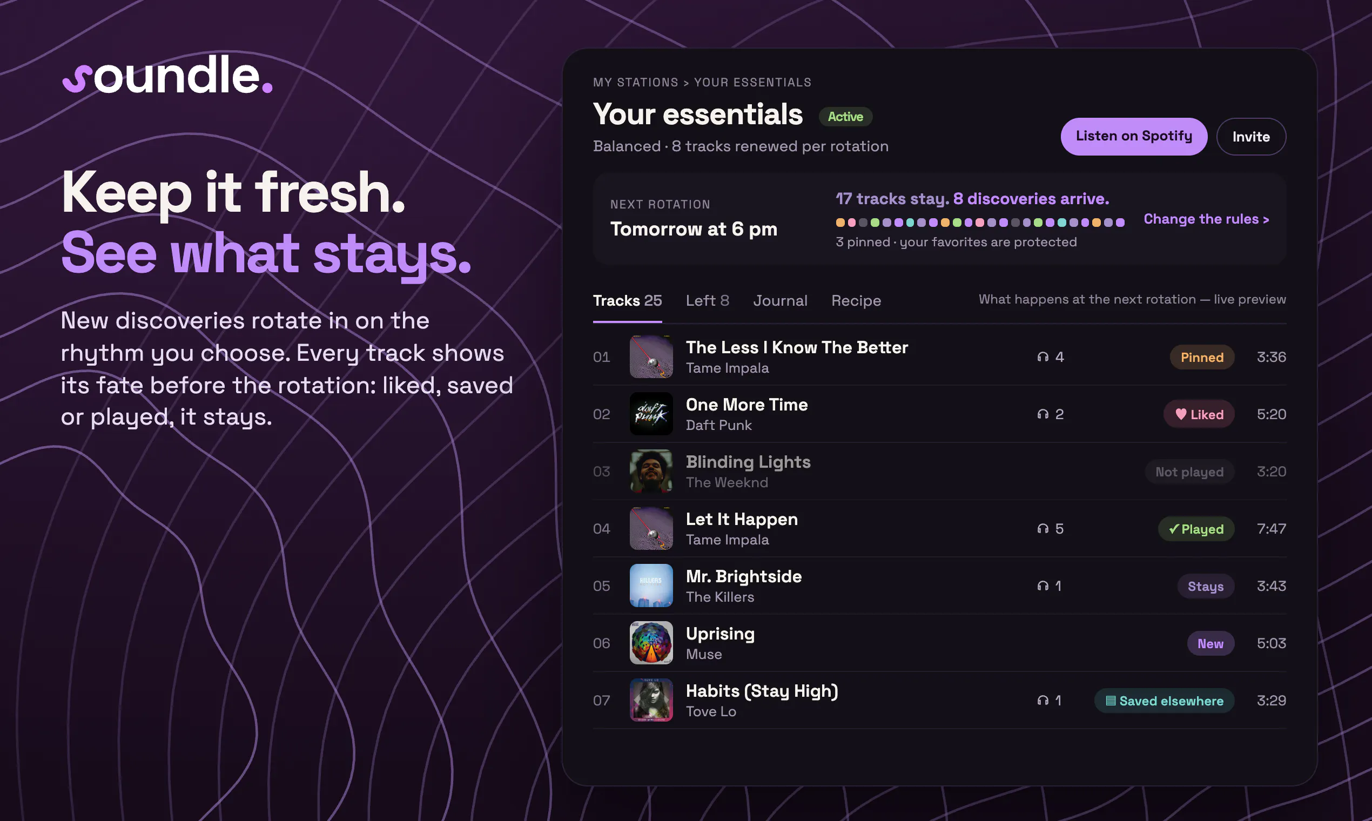Open Let It Happen album cover thumbnail
This screenshot has height=821, width=1372.
[651, 529]
